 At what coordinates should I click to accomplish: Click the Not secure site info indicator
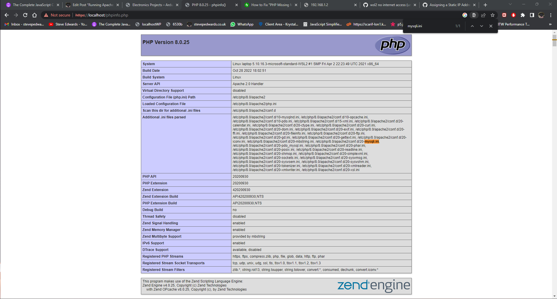(x=57, y=15)
